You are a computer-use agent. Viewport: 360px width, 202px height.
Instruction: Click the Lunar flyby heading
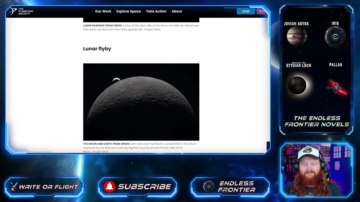[97, 49]
